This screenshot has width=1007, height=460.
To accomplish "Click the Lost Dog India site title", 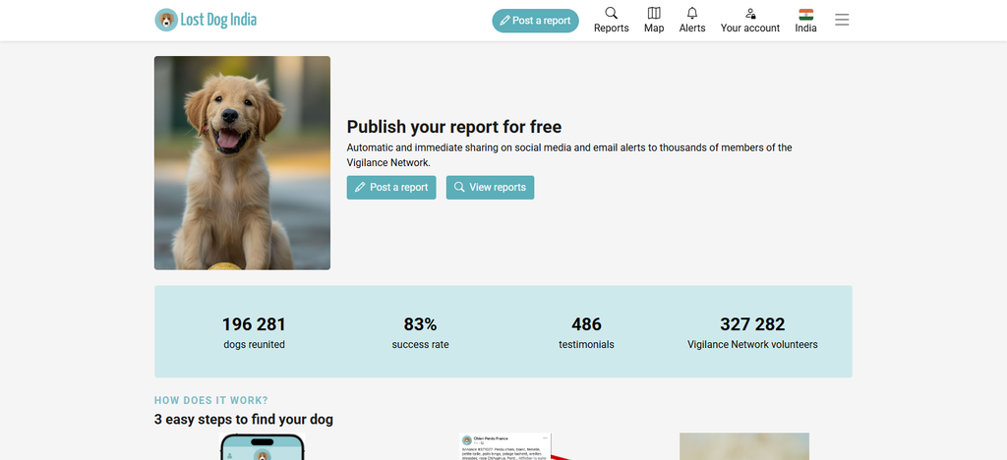I will (218, 20).
